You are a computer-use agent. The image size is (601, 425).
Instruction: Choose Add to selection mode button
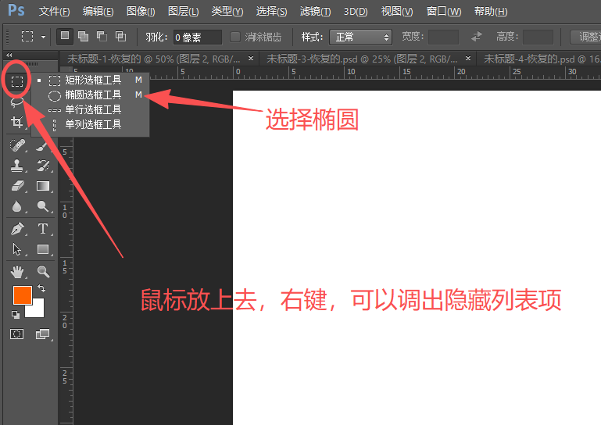pyautogui.click(x=82, y=37)
